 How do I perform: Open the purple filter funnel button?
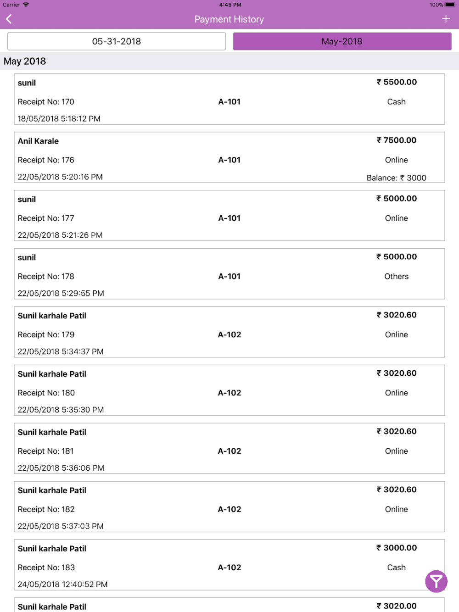(436, 581)
